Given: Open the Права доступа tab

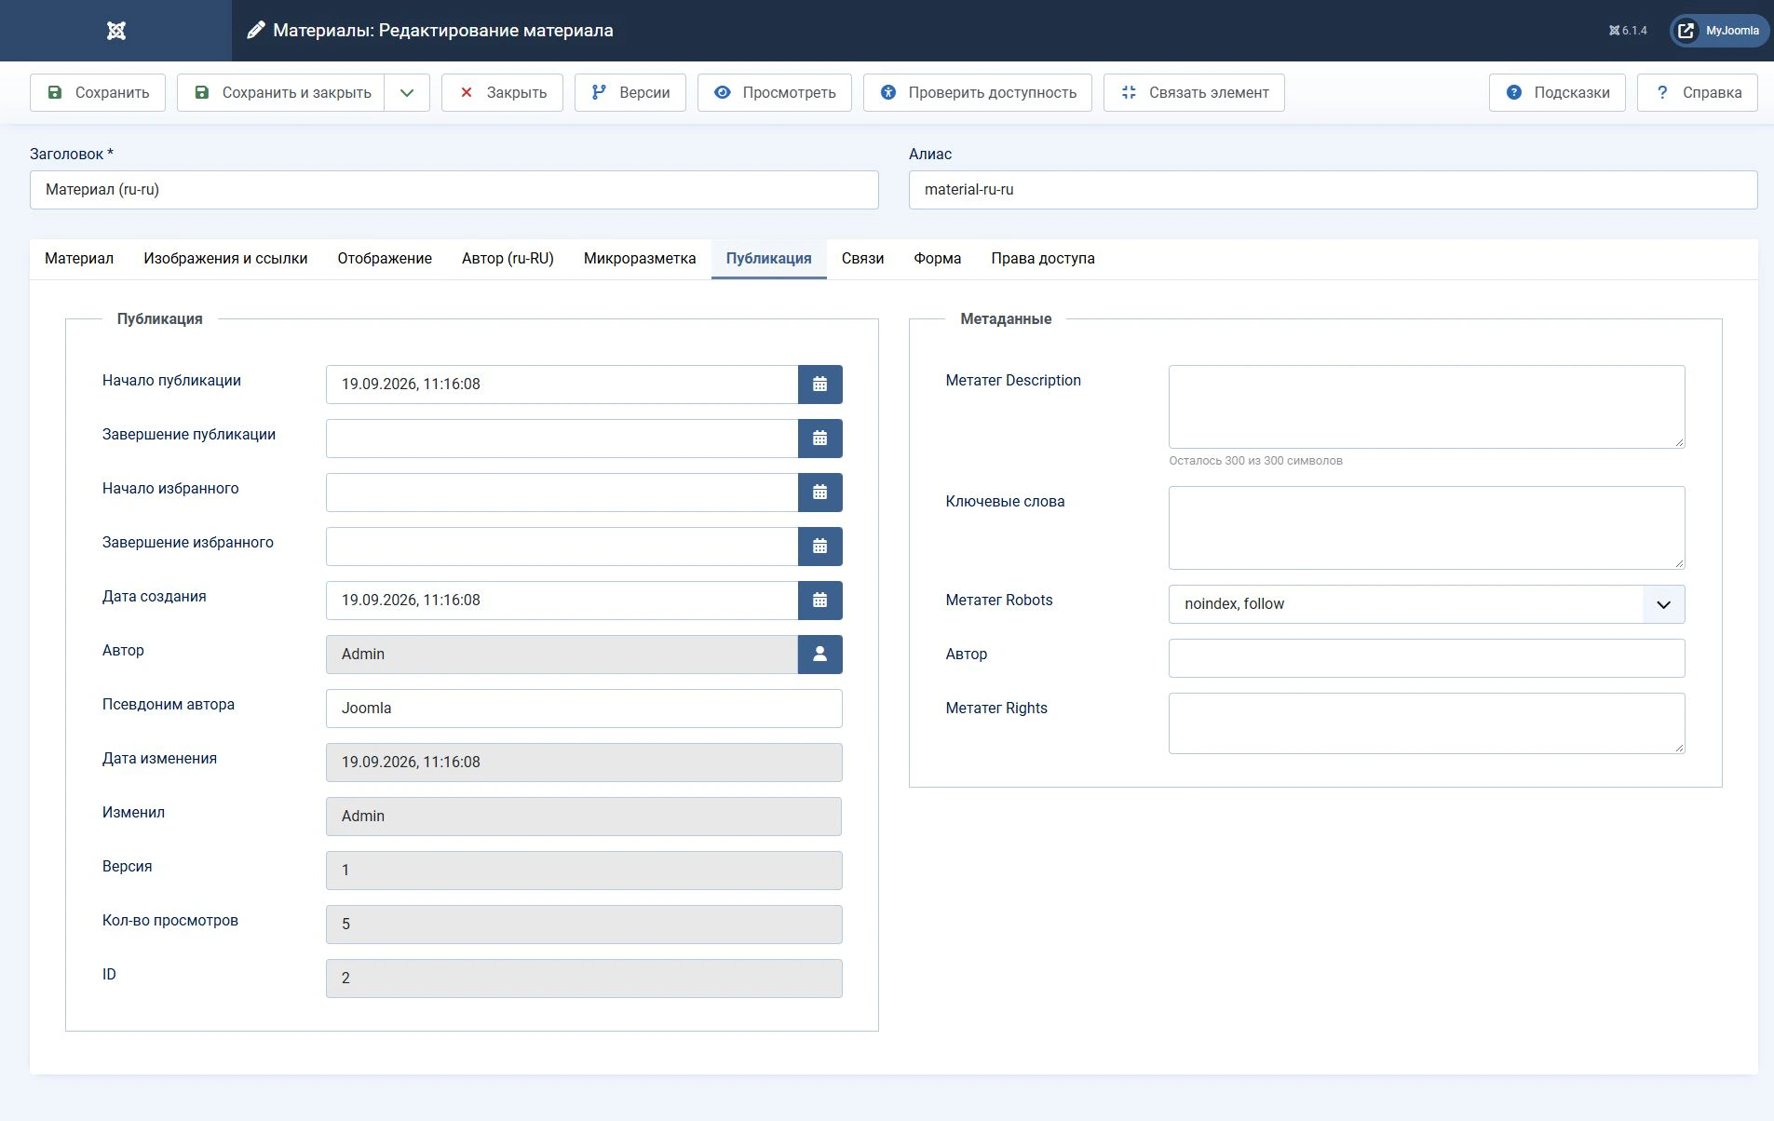Looking at the screenshot, I should (1043, 259).
